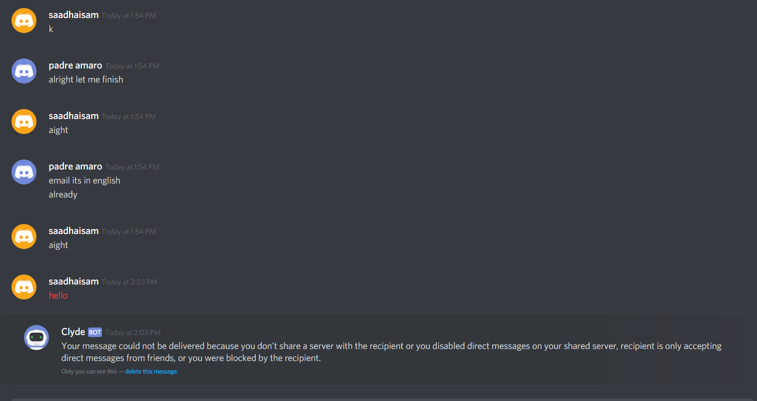This screenshot has width=757, height=401.
Task: Open padre amaro's avatar beside "email its in english"
Action: point(24,172)
